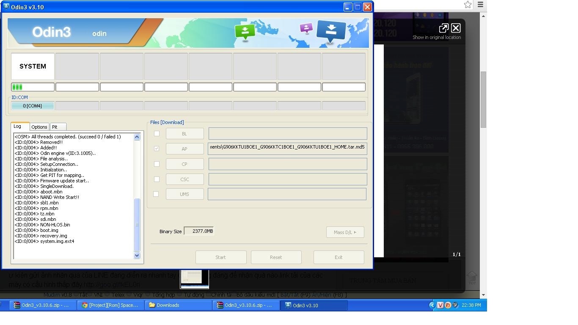Click the Binary Size 2377.0MB field
The height and width of the screenshot is (325, 578).
point(199,231)
